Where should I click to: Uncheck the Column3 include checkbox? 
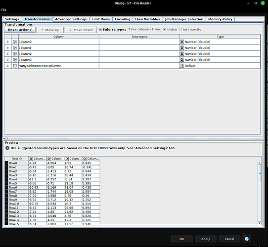tap(15, 60)
